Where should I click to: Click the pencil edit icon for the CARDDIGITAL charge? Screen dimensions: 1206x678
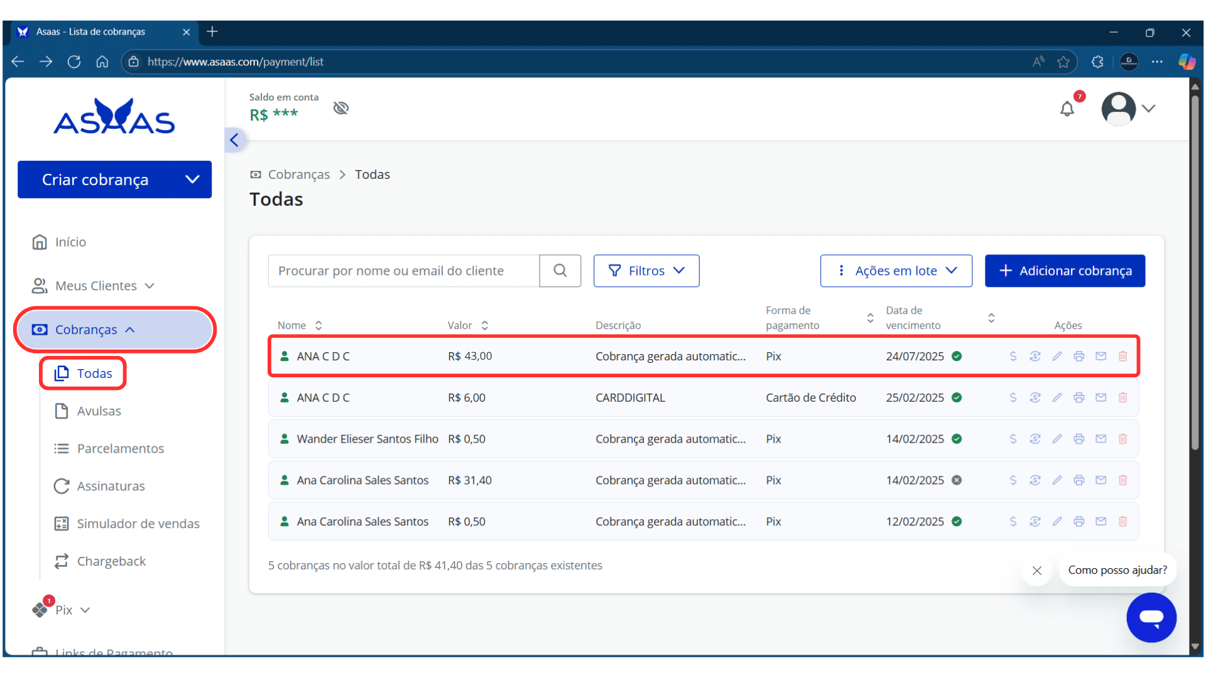tap(1057, 398)
